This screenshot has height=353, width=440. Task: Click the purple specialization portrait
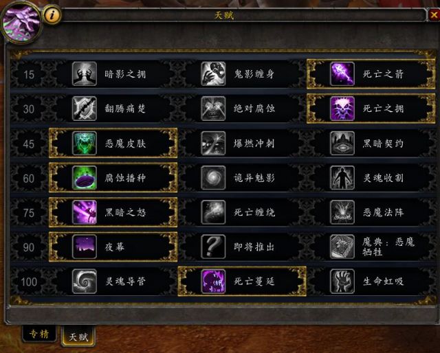[21, 23]
